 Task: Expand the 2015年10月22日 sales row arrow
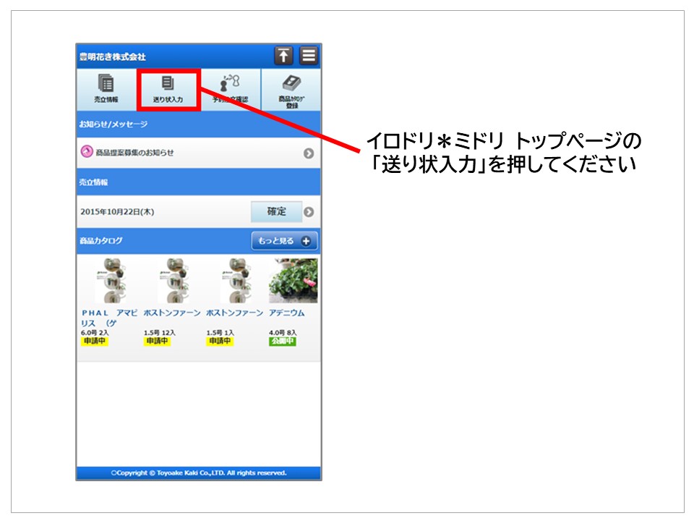tap(309, 212)
